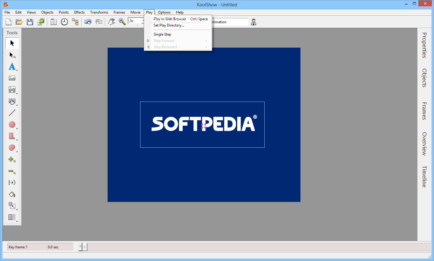Open a file using the folder icon

(19, 22)
